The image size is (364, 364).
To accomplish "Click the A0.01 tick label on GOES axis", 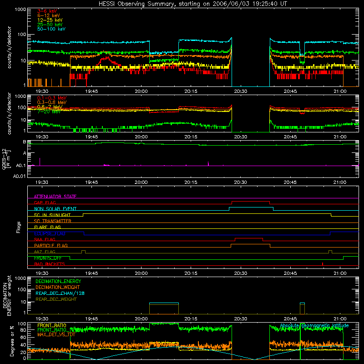I will point(19,176).
